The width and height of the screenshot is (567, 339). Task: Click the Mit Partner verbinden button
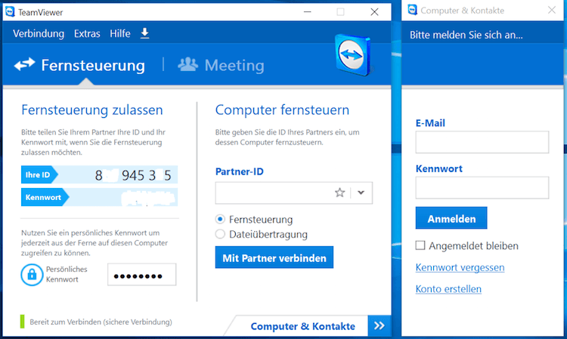(x=274, y=257)
